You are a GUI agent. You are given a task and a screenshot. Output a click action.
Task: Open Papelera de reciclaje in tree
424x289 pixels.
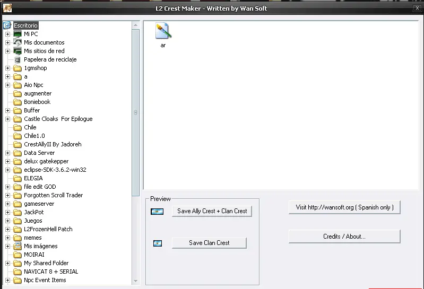point(50,59)
